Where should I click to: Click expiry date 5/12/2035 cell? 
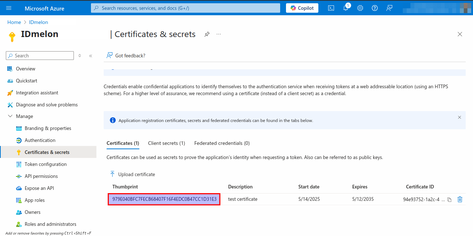(363, 199)
